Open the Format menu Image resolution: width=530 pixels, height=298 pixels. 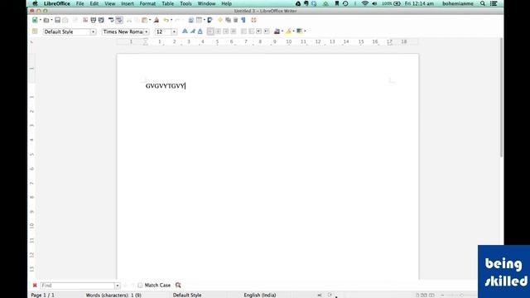(x=147, y=3)
